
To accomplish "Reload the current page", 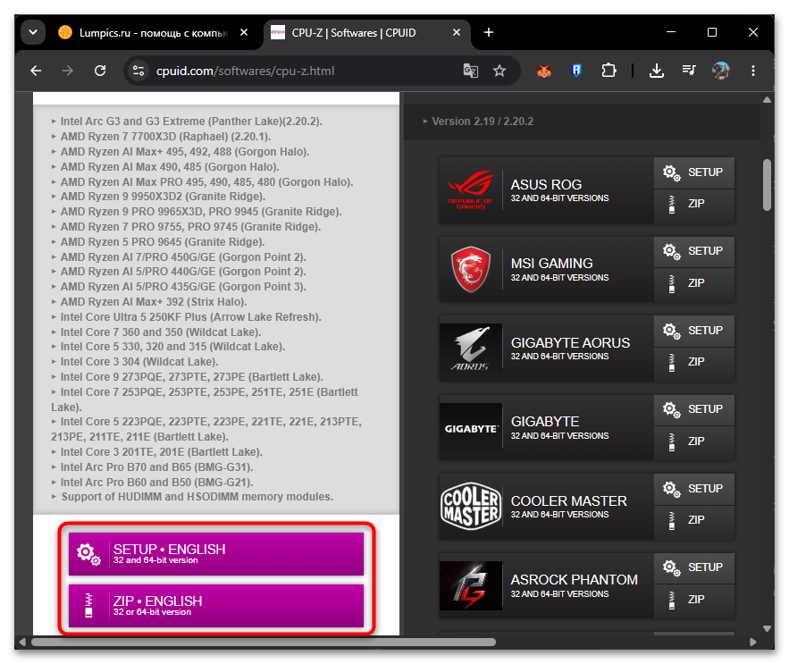I will pyautogui.click(x=100, y=71).
